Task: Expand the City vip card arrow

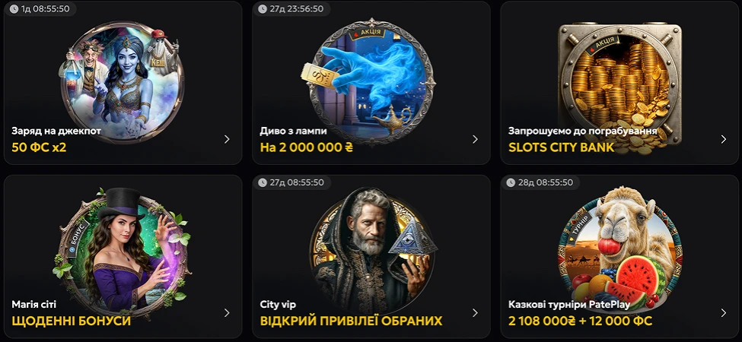Action: click(475, 312)
